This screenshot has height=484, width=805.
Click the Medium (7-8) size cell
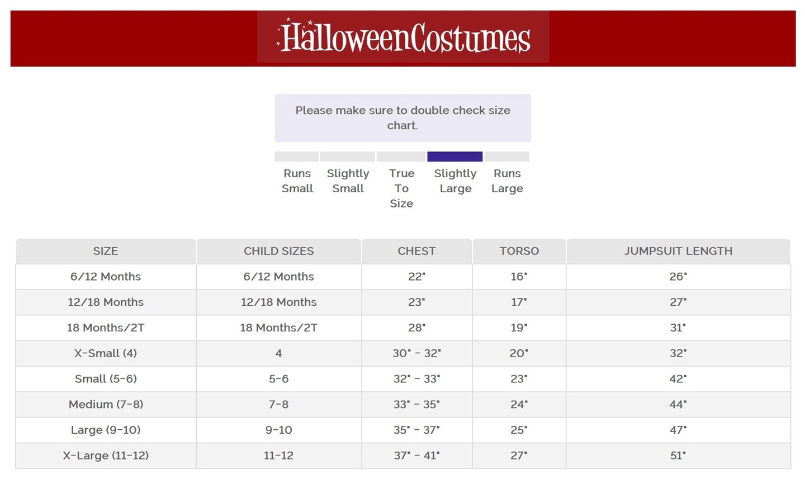[106, 404]
